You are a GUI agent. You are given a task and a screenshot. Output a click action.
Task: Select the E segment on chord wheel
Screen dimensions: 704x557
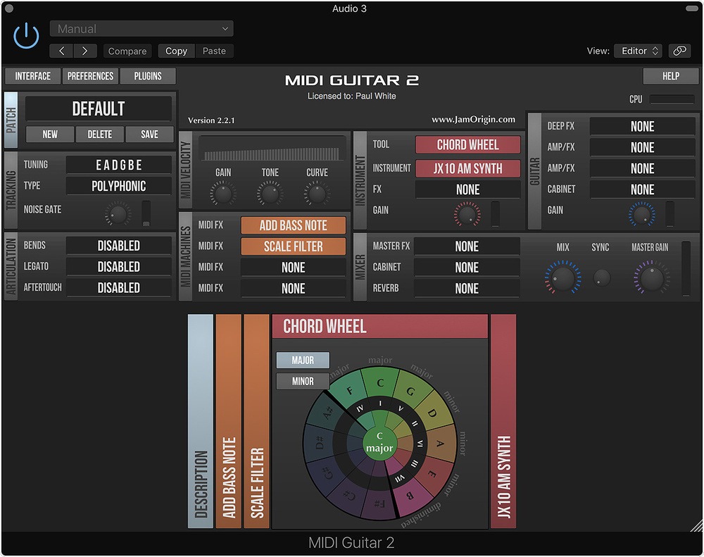pos(432,474)
